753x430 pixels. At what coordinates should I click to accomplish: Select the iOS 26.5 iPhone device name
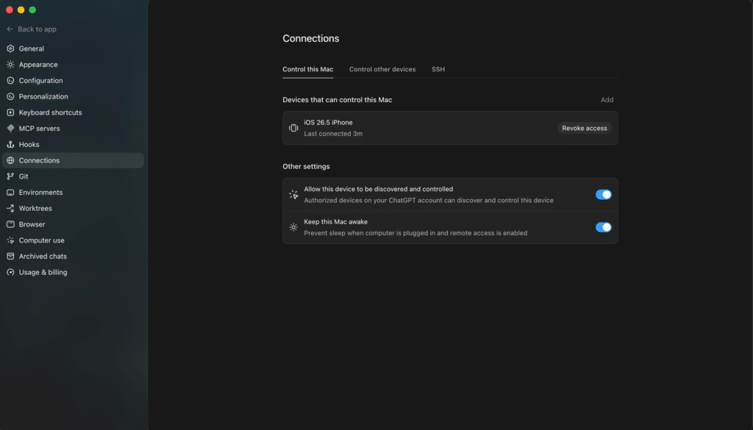pos(328,122)
